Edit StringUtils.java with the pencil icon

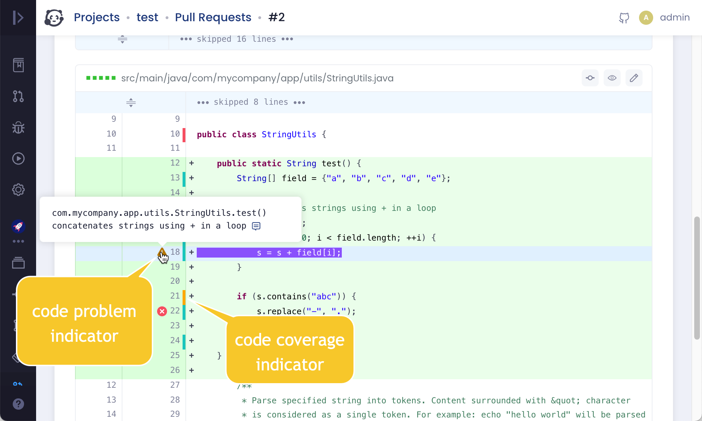coord(634,78)
